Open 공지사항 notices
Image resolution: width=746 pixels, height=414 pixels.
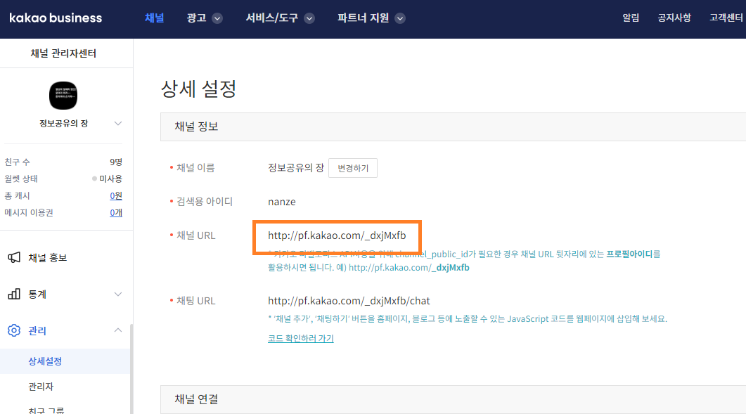tap(674, 18)
